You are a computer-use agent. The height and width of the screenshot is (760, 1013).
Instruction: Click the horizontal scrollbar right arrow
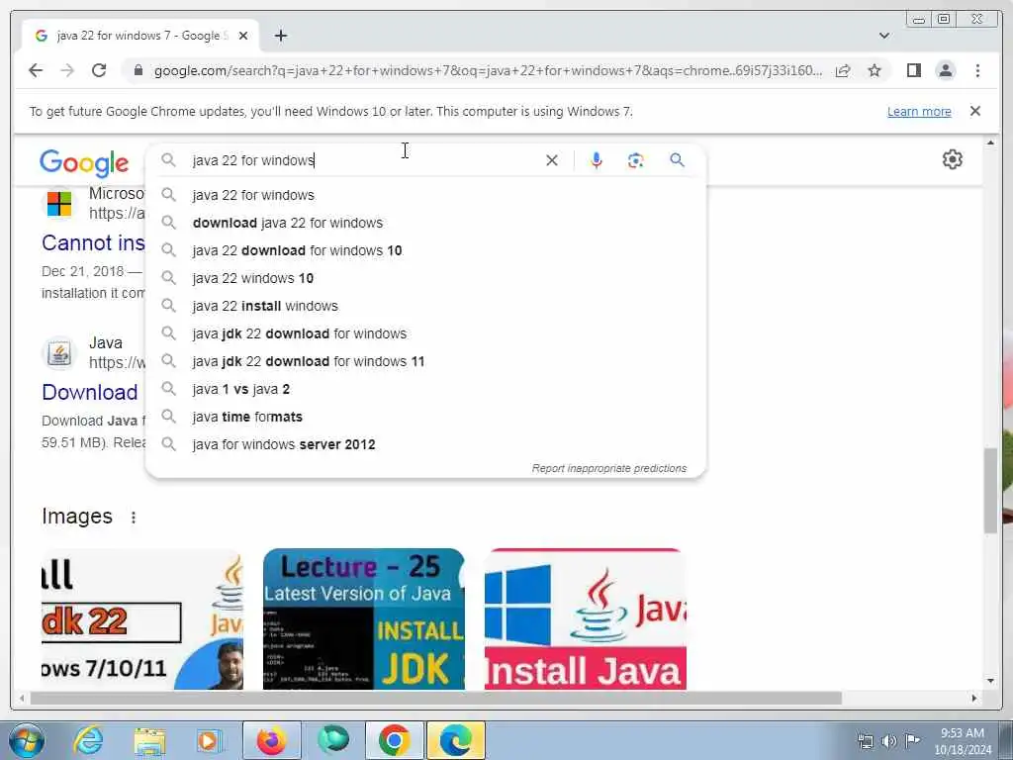(974, 698)
